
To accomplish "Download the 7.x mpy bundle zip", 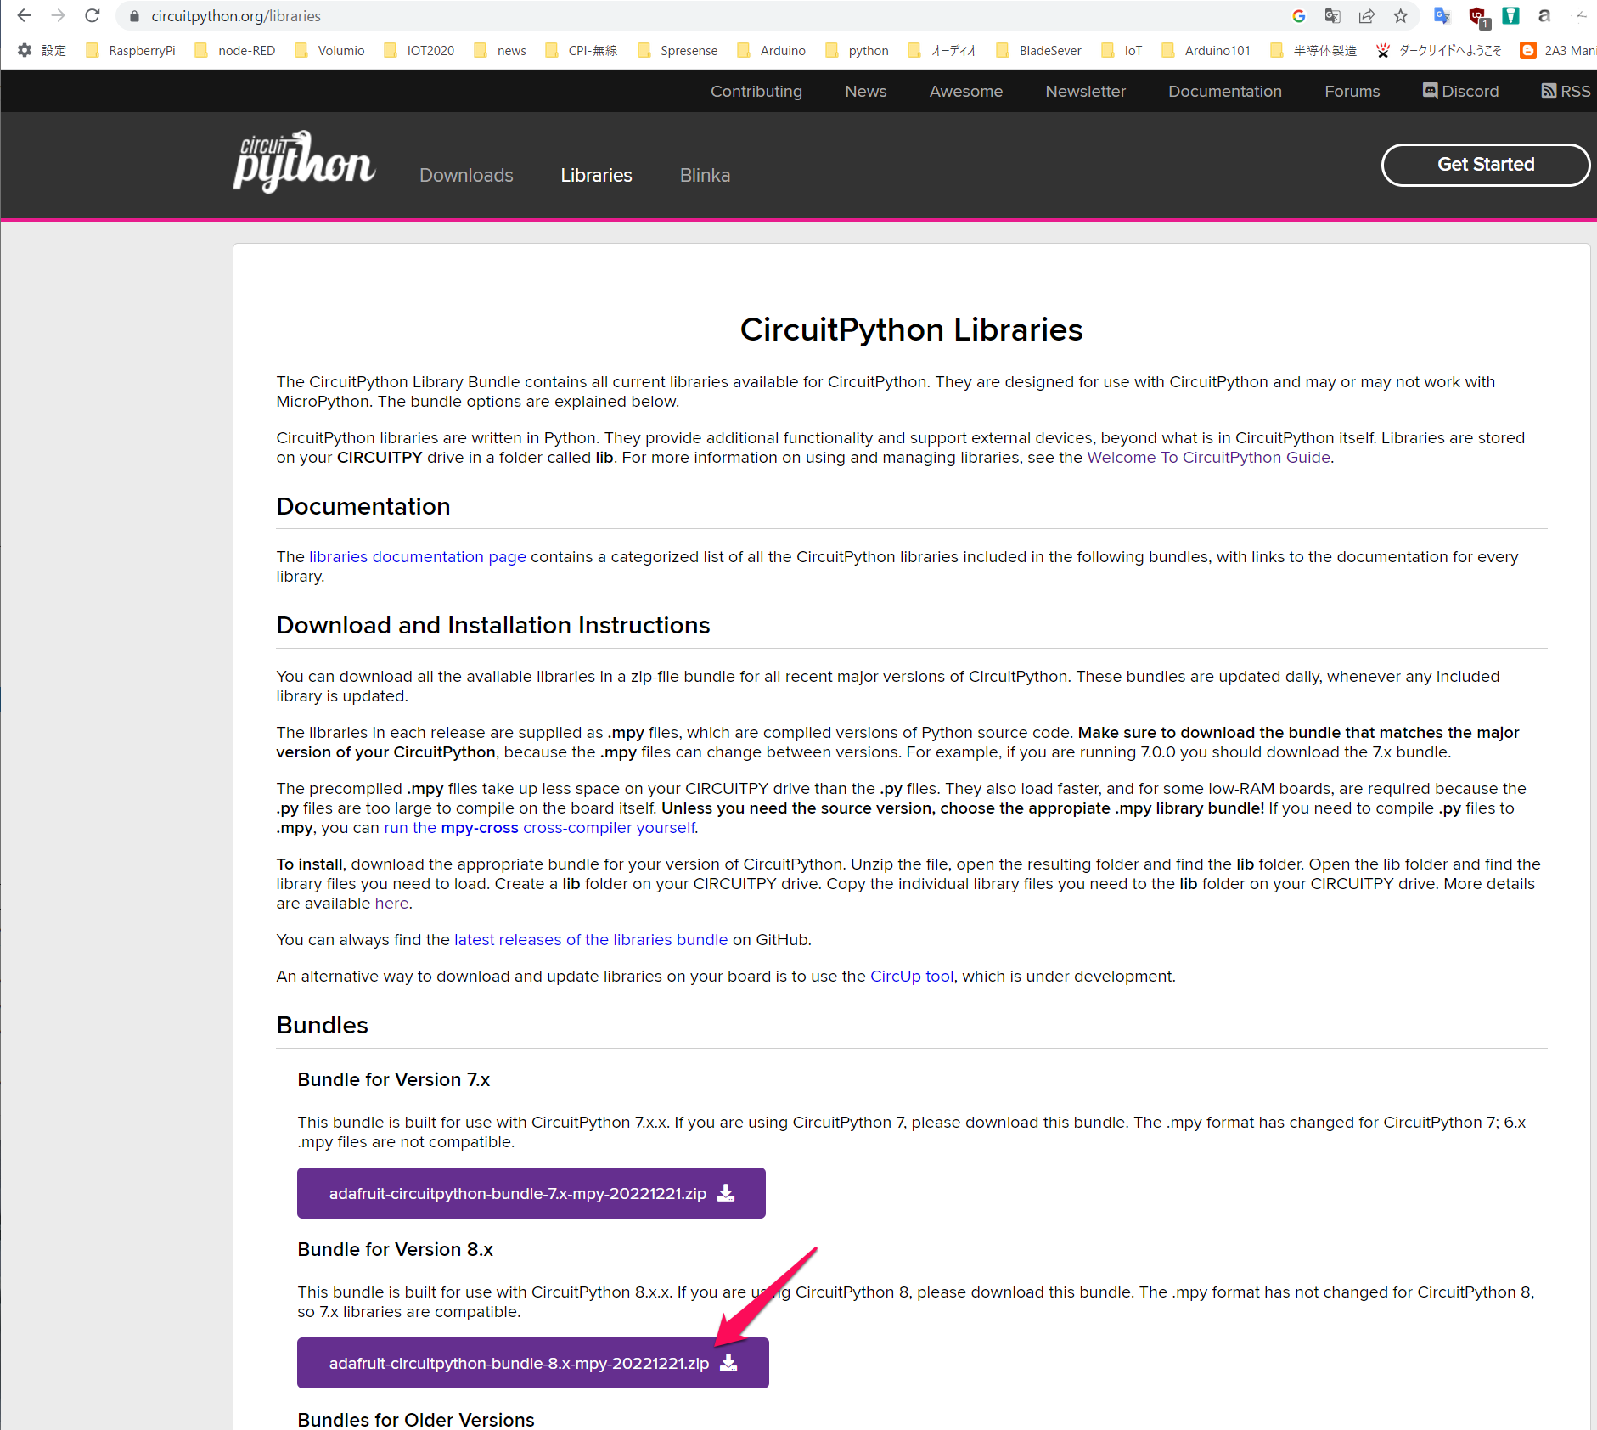I will (531, 1193).
